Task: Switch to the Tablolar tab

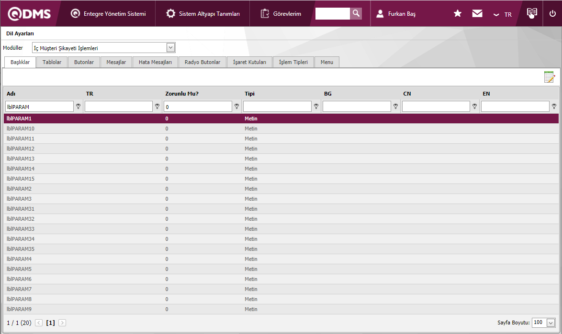Action: pos(52,62)
